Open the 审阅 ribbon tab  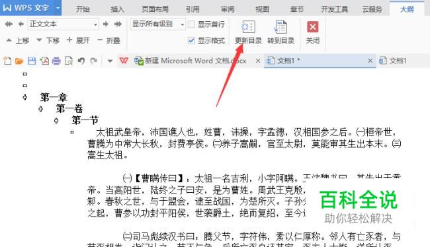coord(228,9)
